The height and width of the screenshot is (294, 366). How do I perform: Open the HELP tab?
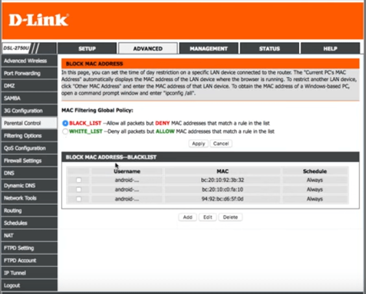click(x=330, y=49)
